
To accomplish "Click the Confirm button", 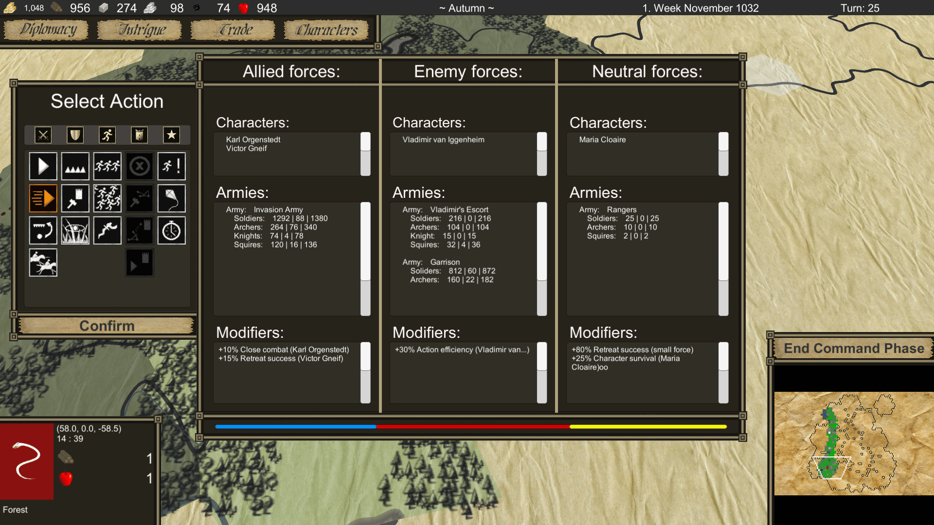I will (107, 326).
